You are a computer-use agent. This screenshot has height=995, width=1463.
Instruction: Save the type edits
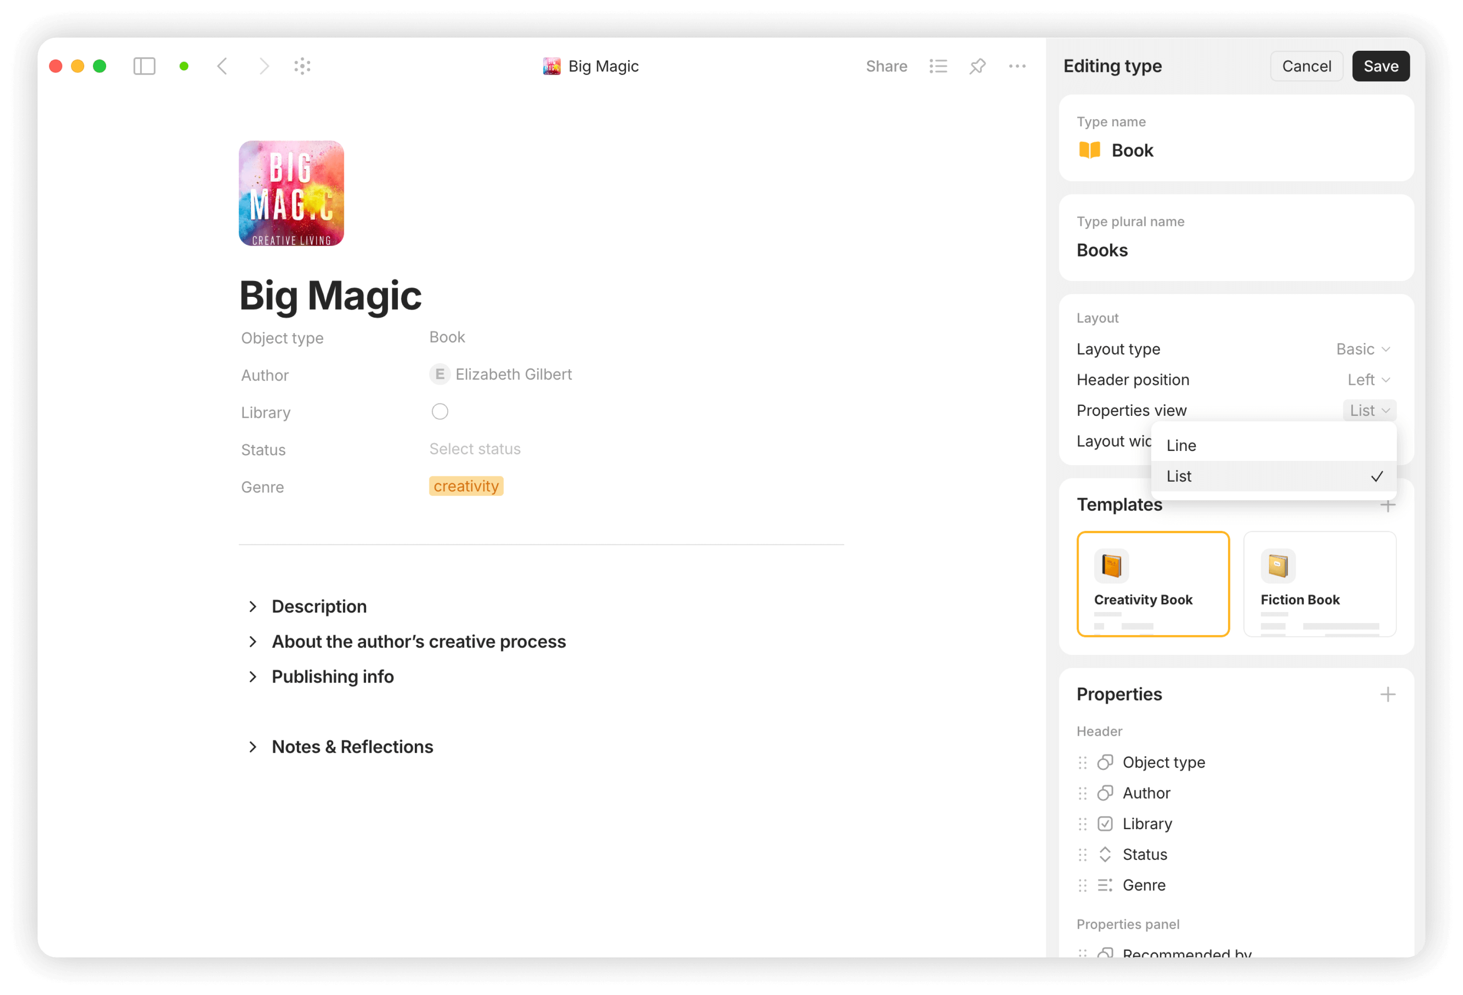pos(1380,66)
